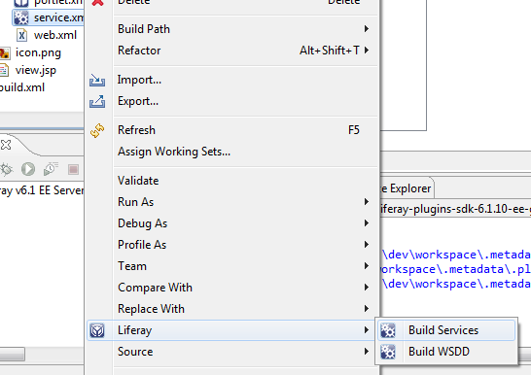The width and height of the screenshot is (531, 375).
Task: Expand the Replace With submenu arrow
Action: [366, 309]
